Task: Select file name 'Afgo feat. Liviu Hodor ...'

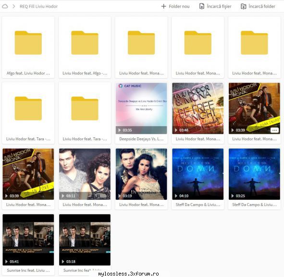Action: tap(28, 73)
